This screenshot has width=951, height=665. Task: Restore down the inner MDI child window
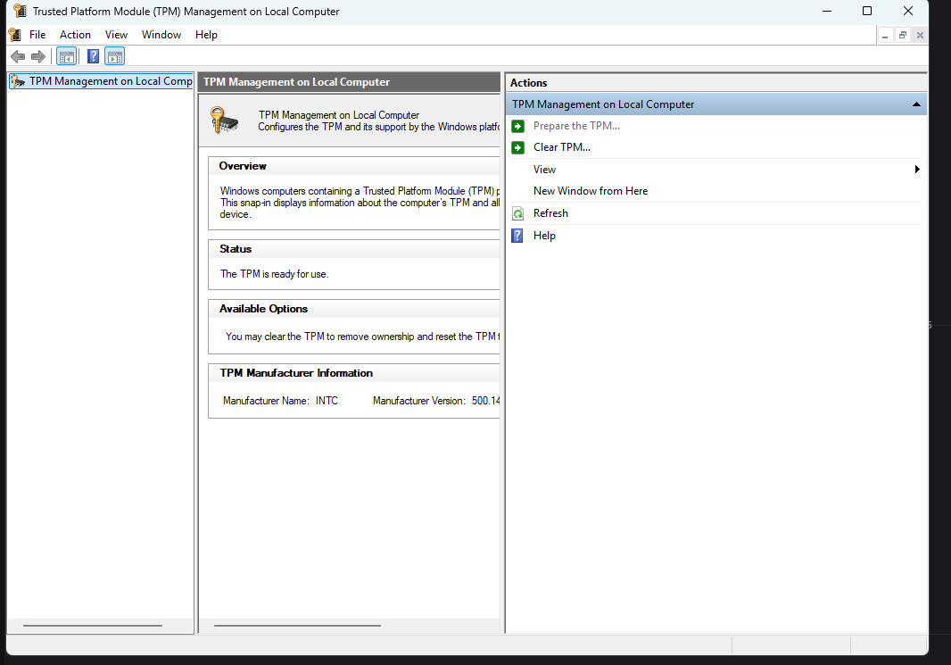(903, 35)
